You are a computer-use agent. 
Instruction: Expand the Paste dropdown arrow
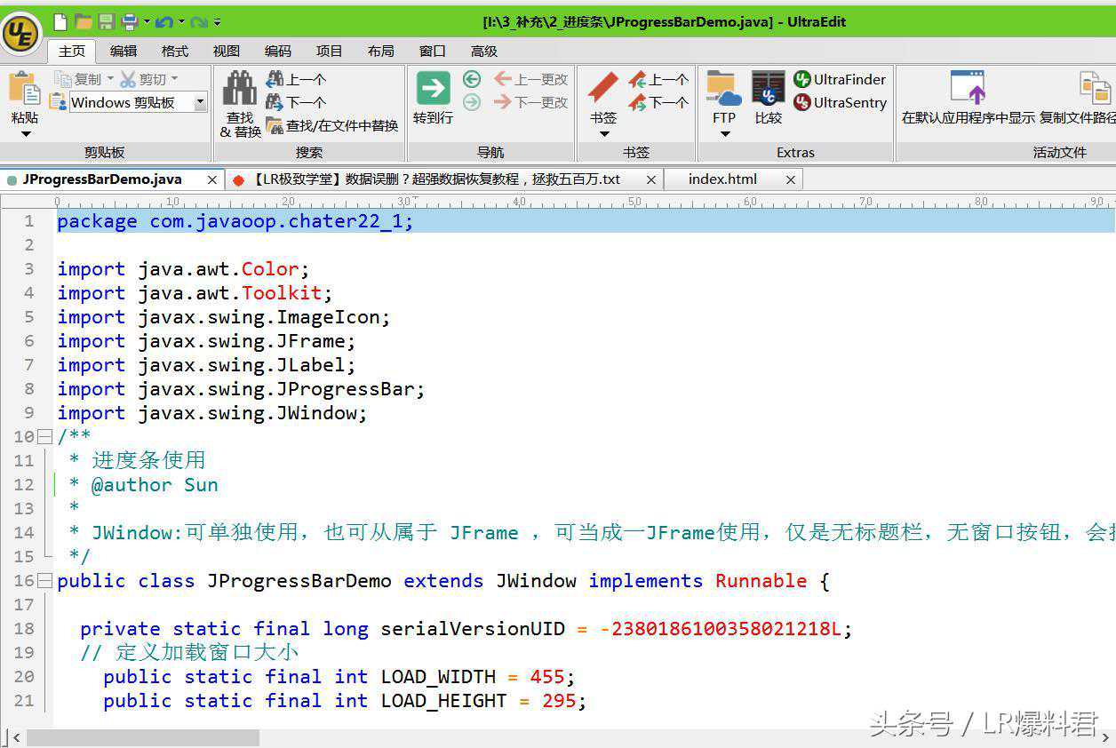(26, 134)
